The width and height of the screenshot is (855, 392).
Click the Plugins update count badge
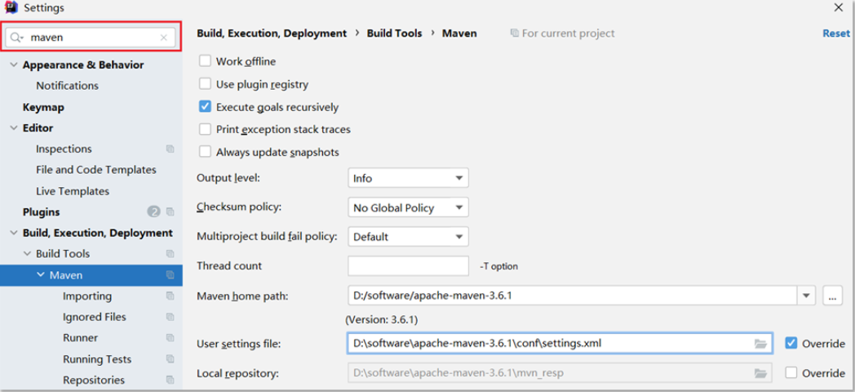[x=153, y=212]
